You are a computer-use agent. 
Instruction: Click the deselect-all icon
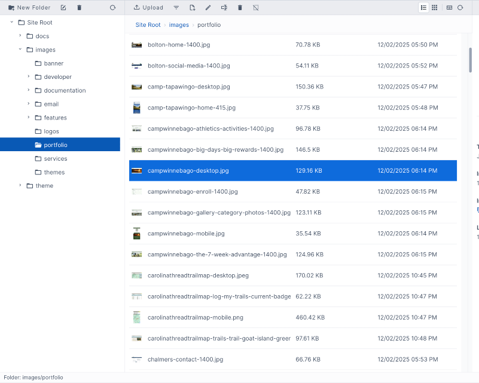(256, 7)
